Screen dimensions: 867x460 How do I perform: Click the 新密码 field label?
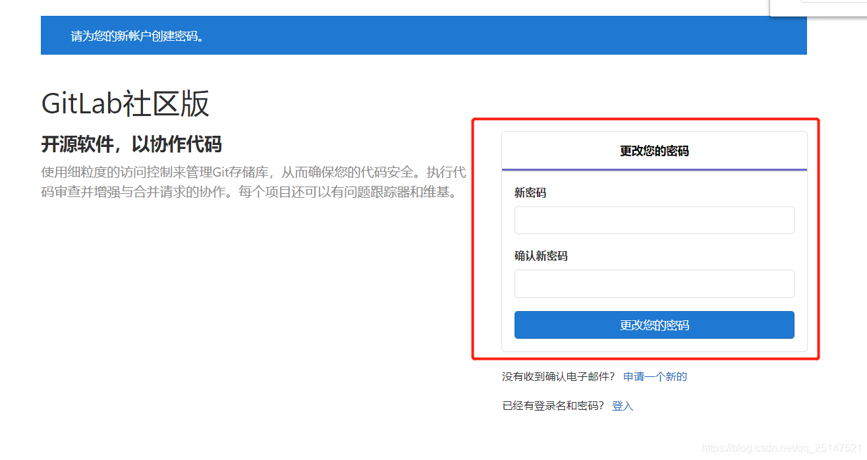tap(529, 192)
